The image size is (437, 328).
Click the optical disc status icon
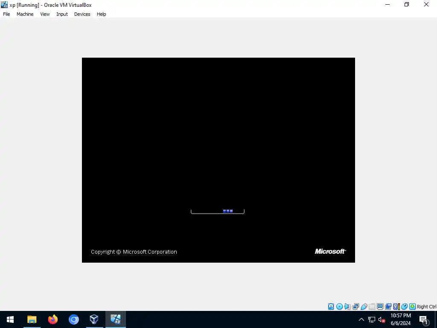[339, 307]
